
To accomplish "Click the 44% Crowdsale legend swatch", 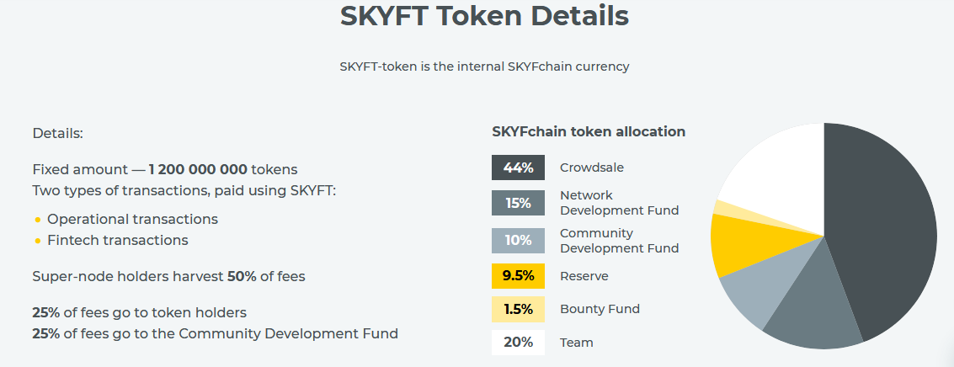I will 518,168.
